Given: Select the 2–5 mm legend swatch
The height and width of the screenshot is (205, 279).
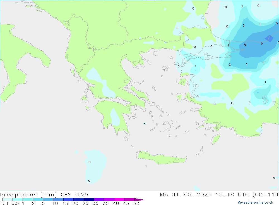Looking at the screenshot, I should (38, 199).
